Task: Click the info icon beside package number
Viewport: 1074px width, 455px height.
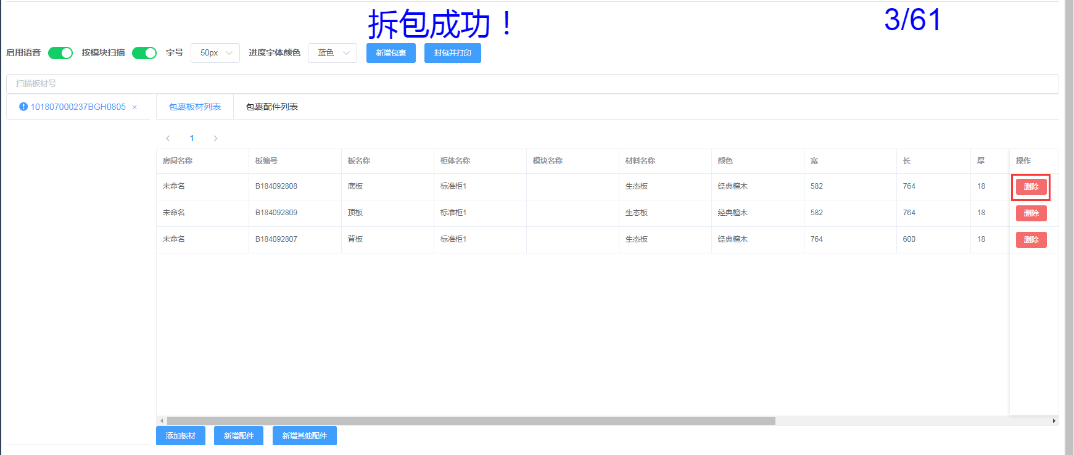Action: coord(23,107)
